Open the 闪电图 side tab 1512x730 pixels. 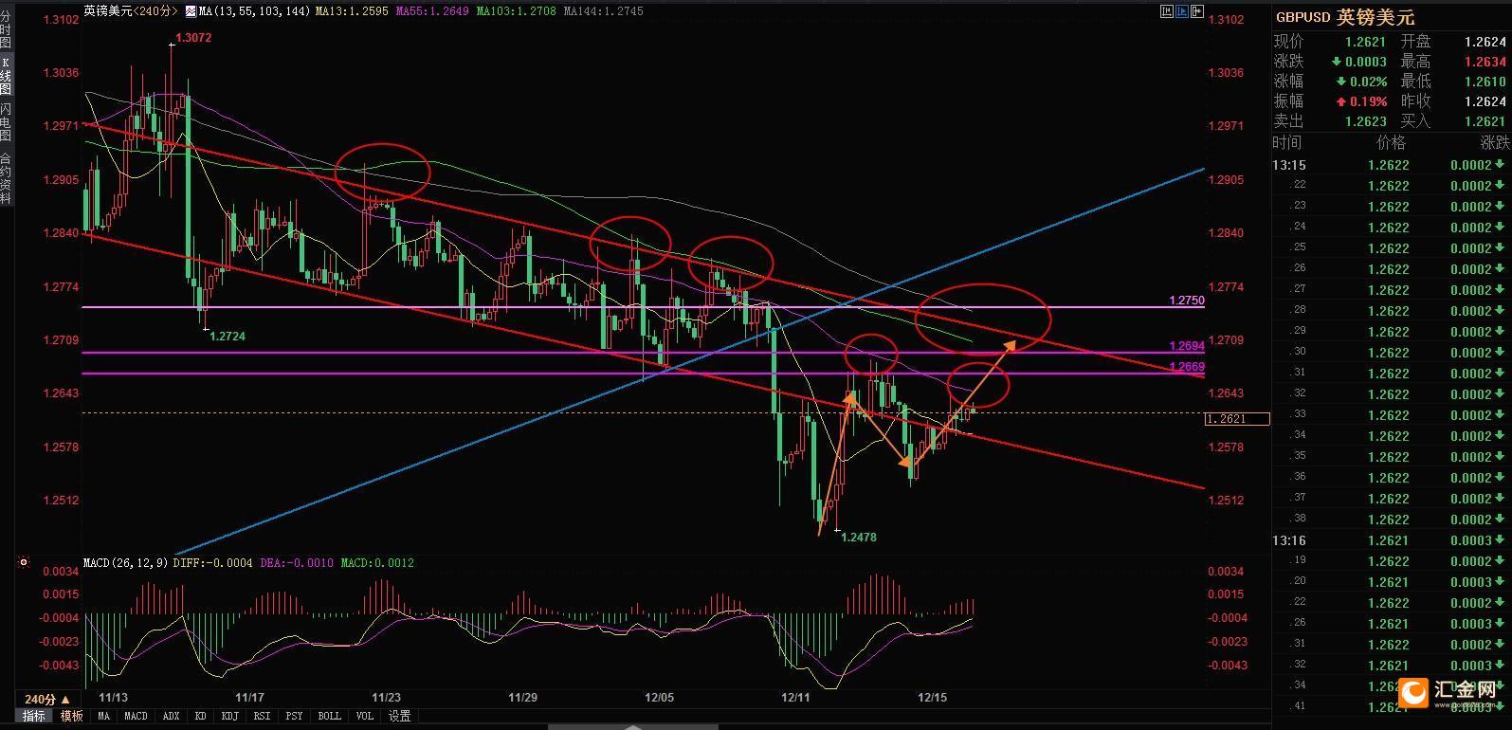[6, 122]
